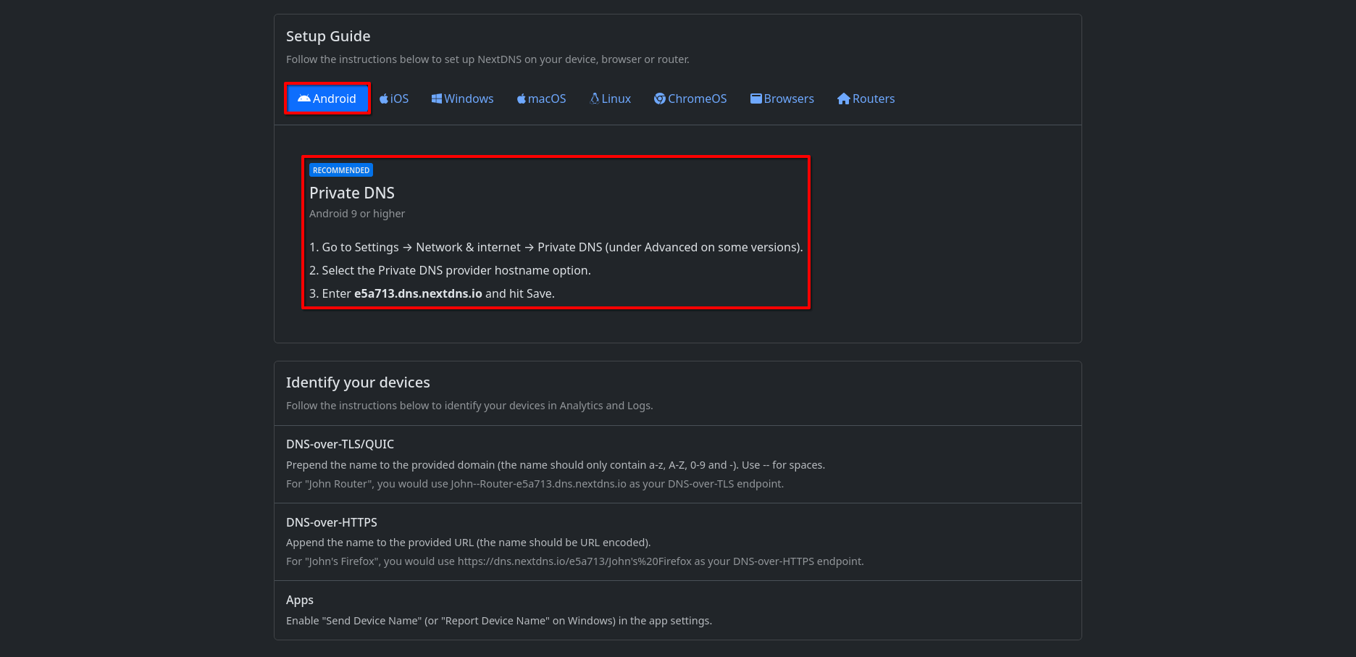
Task: Switch to the iOS tab
Action: [394, 99]
